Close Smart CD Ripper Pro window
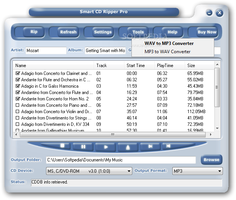Image resolution: width=236 pixels, height=200 pixels. (x=220, y=13)
